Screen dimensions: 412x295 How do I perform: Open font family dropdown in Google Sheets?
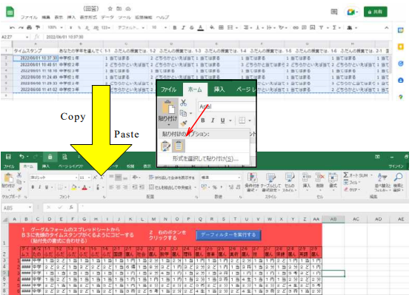131,27
